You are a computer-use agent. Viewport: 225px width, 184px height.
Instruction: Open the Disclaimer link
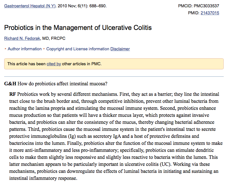[120, 49]
